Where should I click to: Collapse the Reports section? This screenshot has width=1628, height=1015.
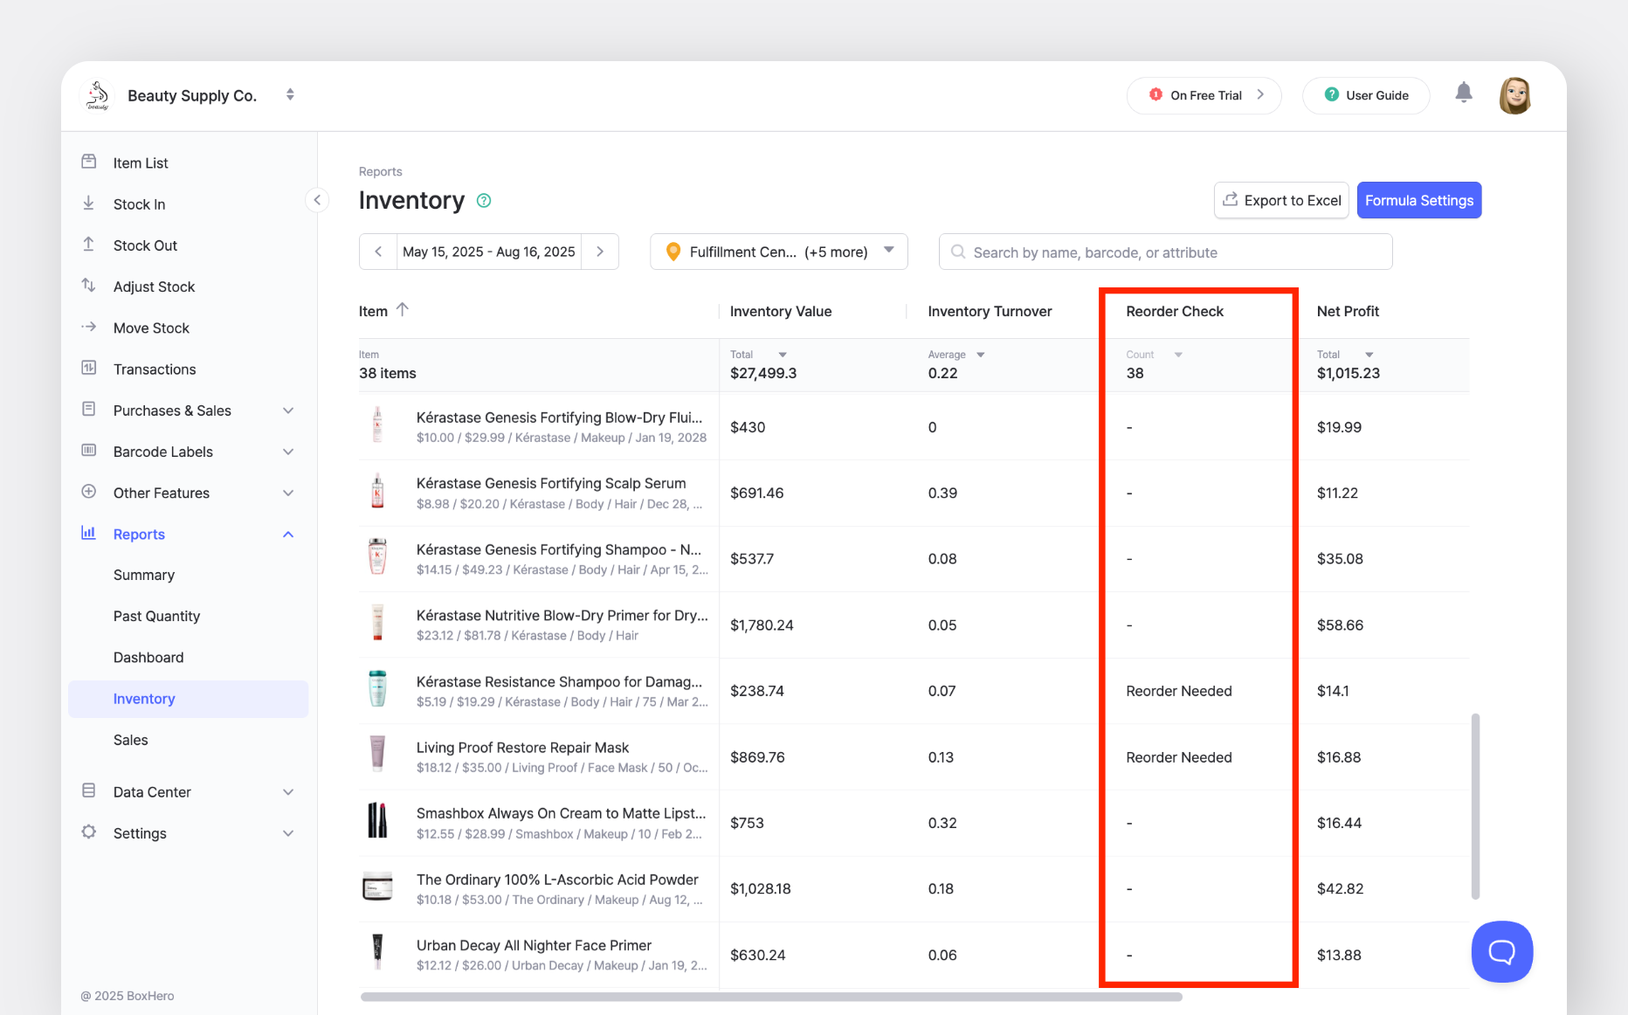[x=287, y=535]
